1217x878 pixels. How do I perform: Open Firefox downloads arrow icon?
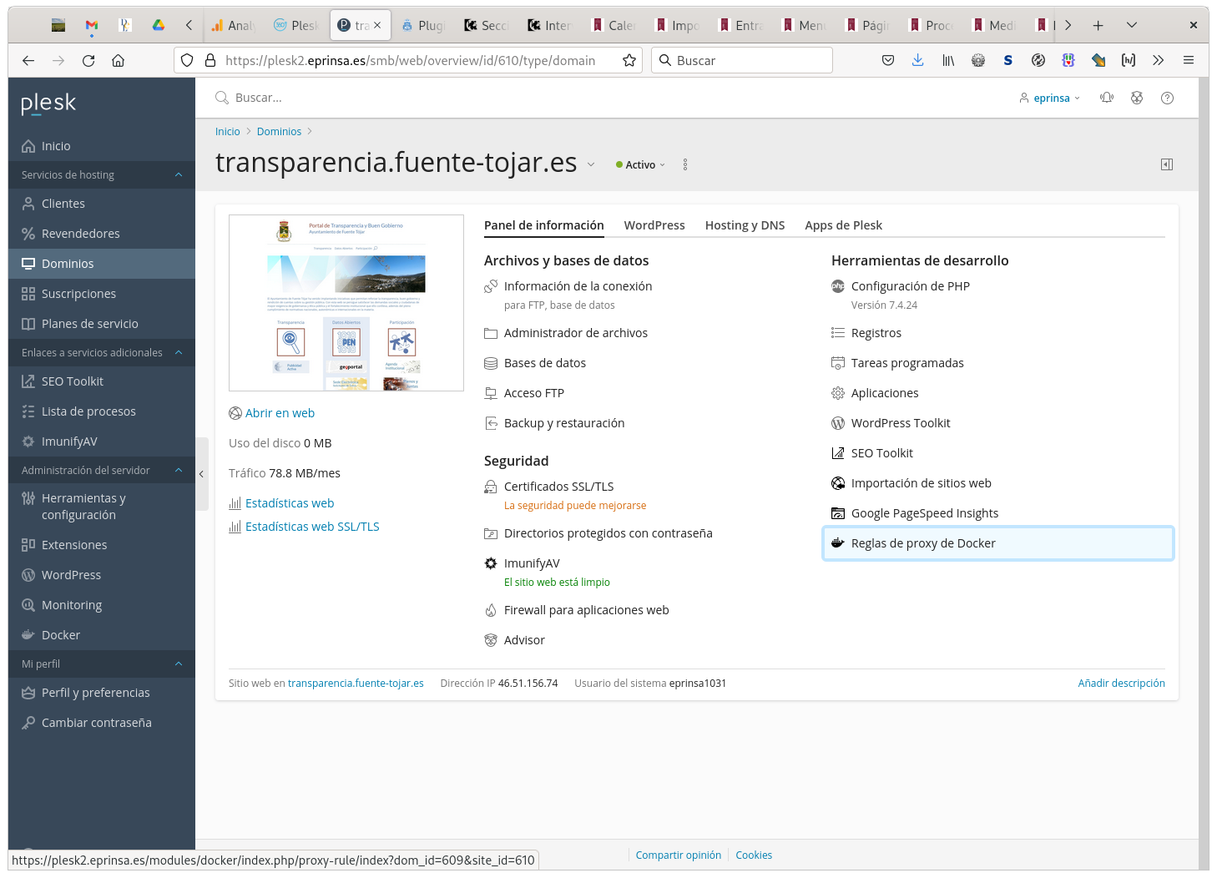(917, 60)
